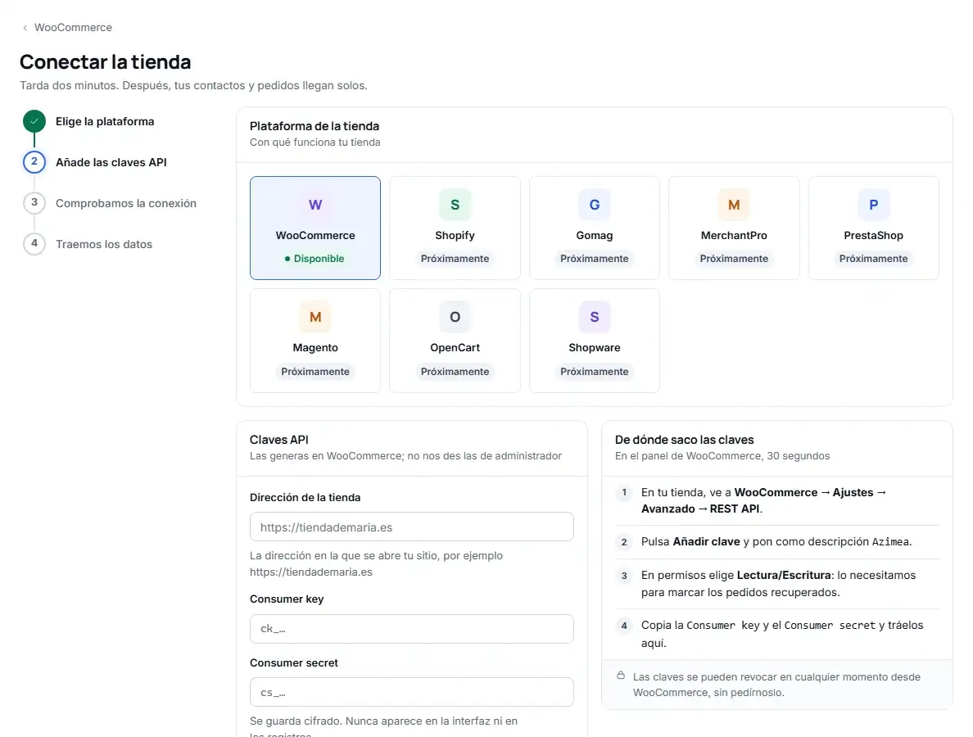Viewport: 973px width, 737px height.
Task: Click the green checkmark step icon
Action: [34, 121]
